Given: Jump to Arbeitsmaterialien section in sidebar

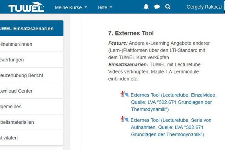Looking at the screenshot, I should [x=32, y=122].
